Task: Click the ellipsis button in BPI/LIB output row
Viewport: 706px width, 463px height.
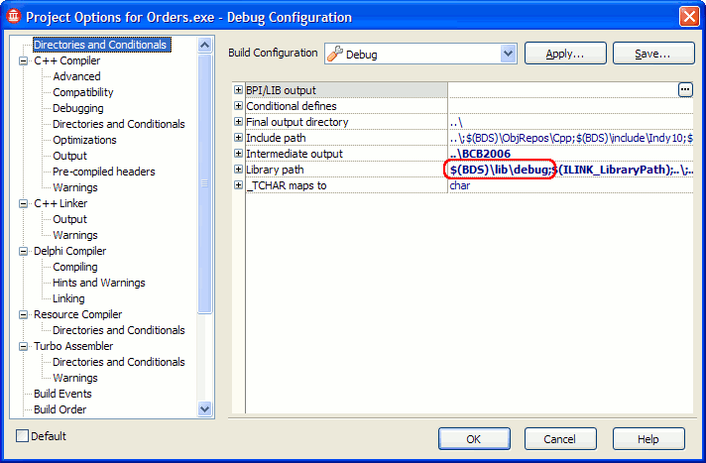Action: [x=684, y=90]
